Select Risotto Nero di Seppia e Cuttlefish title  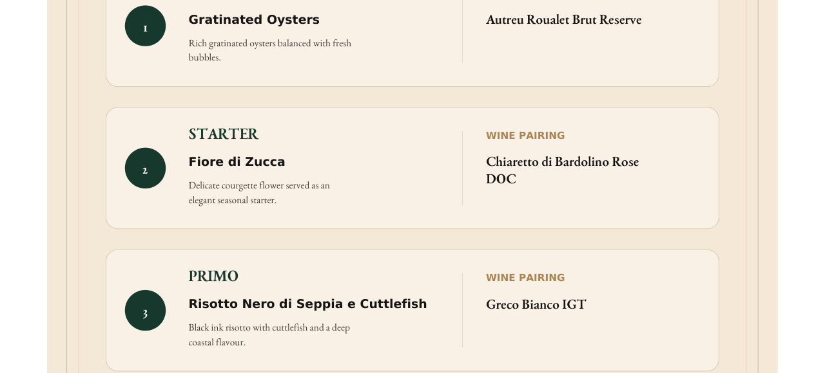click(307, 304)
